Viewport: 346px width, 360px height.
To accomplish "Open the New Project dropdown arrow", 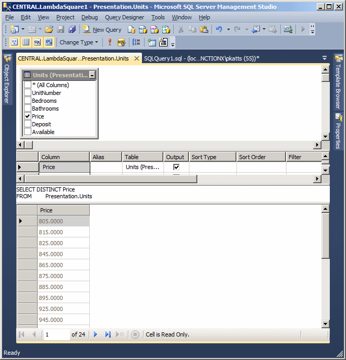I will pyautogui.click(x=23, y=29).
